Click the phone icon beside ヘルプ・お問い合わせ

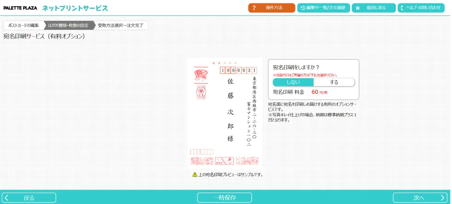(x=403, y=8)
